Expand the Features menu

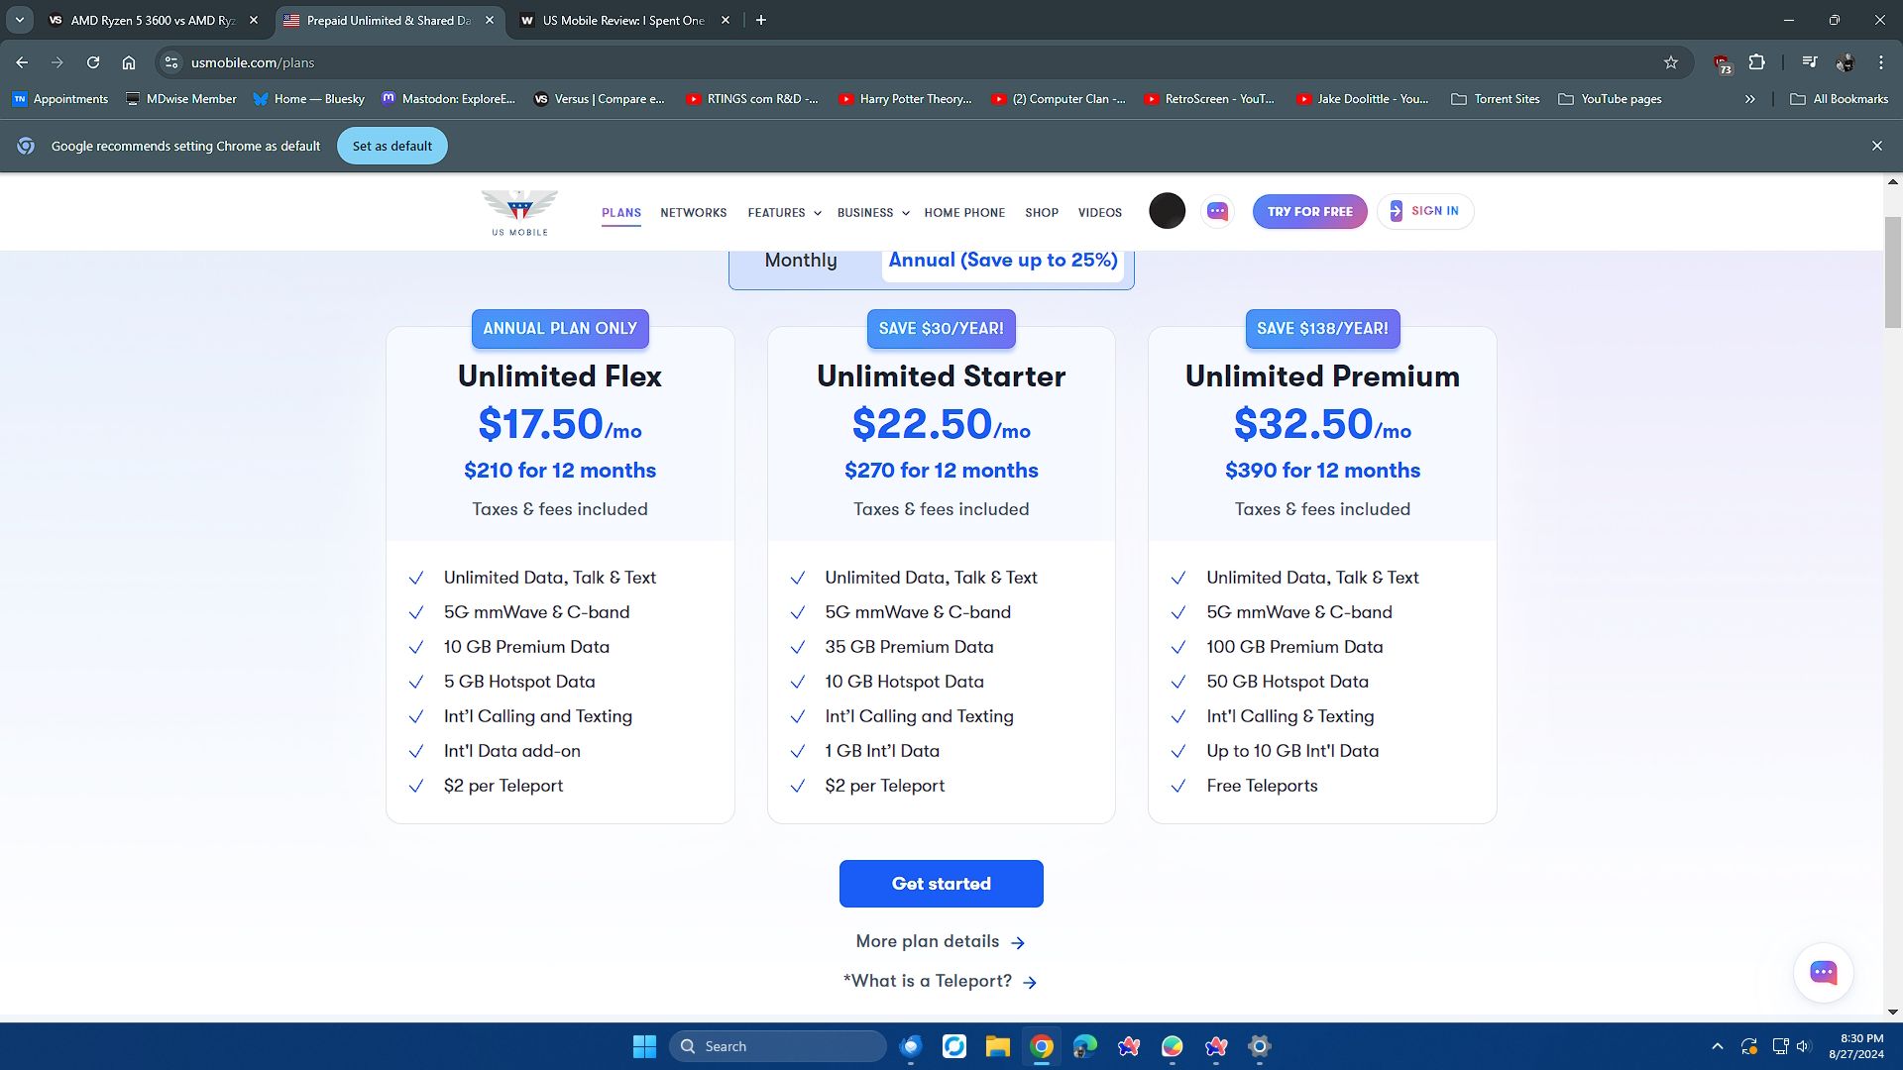(784, 213)
